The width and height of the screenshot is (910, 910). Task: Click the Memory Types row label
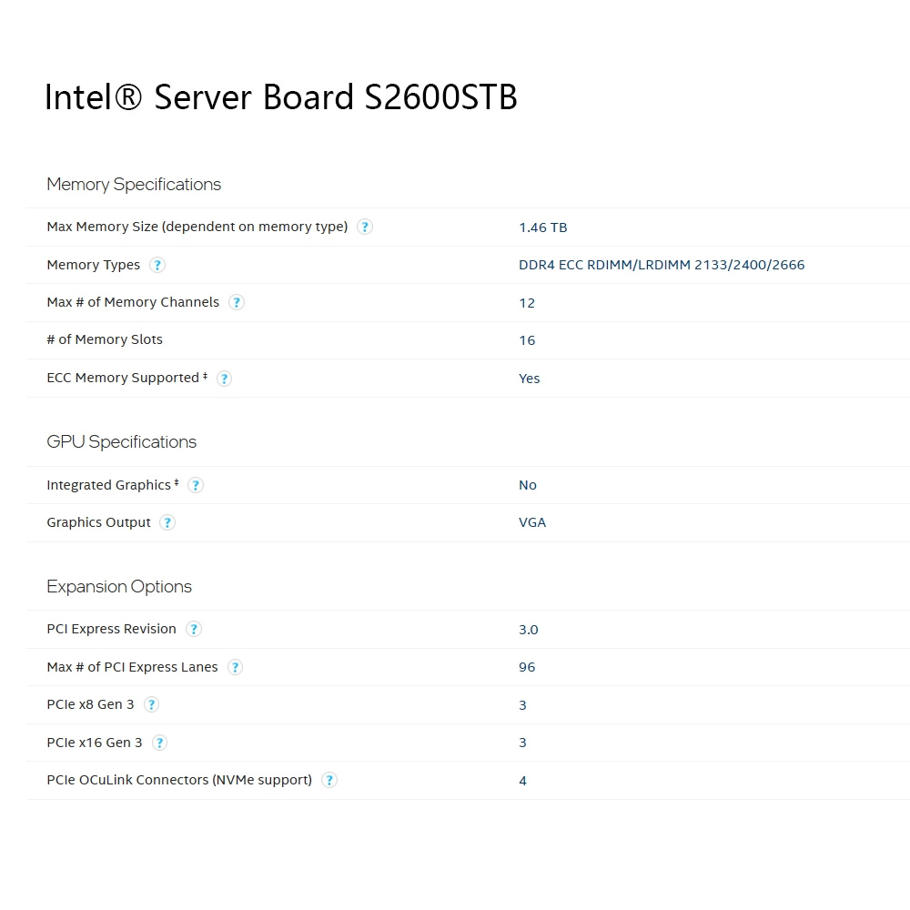93,265
